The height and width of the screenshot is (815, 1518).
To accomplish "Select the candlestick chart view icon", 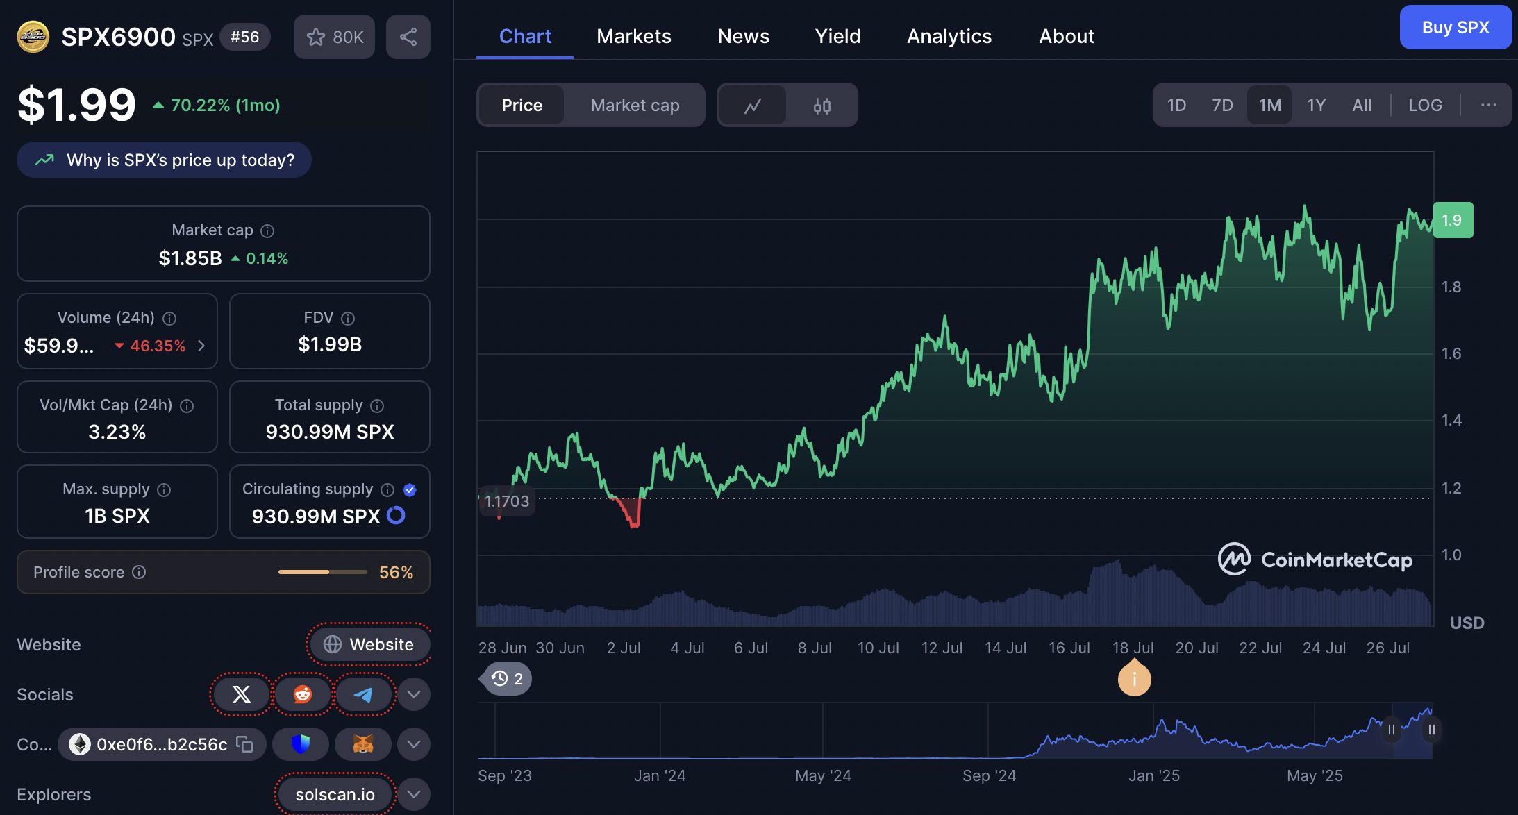I will coord(822,106).
